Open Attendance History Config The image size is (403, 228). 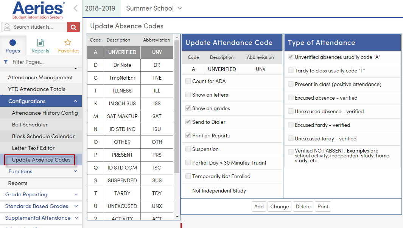point(45,113)
